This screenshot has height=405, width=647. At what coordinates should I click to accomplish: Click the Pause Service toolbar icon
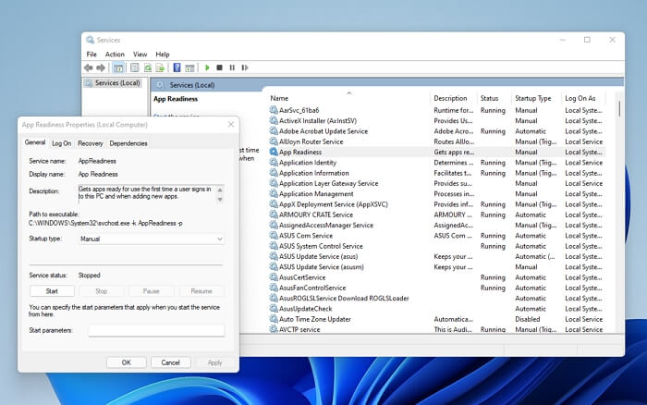[x=232, y=67]
